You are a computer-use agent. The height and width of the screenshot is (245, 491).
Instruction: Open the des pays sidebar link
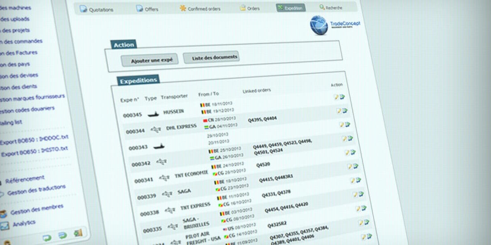(x=15, y=65)
